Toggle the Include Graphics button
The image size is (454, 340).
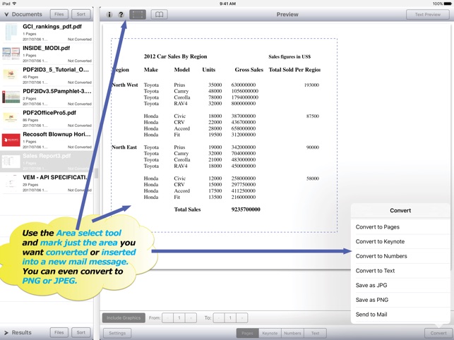[124, 317]
